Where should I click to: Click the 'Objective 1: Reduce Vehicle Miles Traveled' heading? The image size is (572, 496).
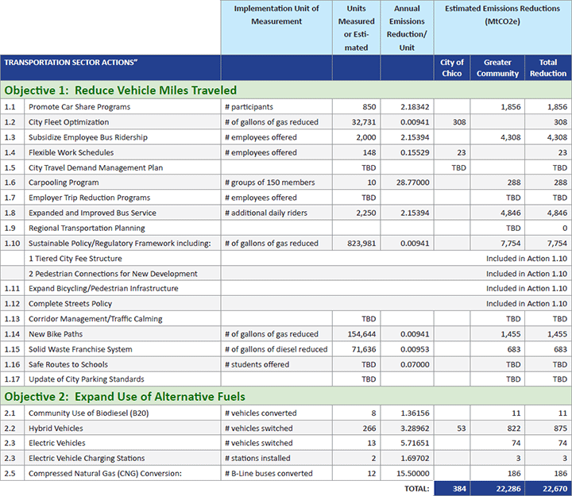click(121, 90)
